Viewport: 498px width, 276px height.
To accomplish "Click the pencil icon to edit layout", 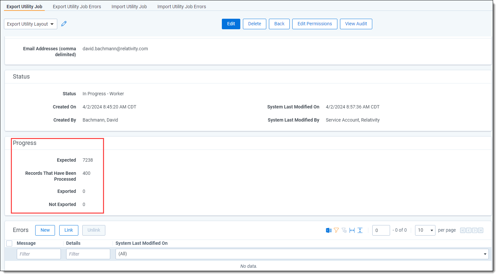I will [x=64, y=24].
